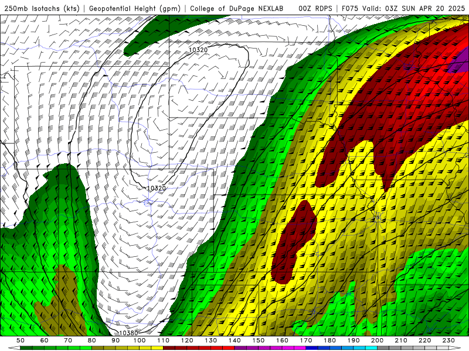Viewport: 469px width, 351px height.
Task: Click the 60 label on the color scale
Action: pos(44,340)
